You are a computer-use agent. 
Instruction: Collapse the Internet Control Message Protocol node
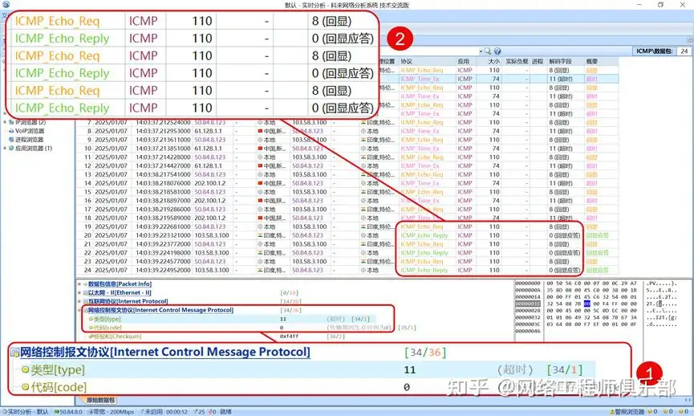pos(81,309)
